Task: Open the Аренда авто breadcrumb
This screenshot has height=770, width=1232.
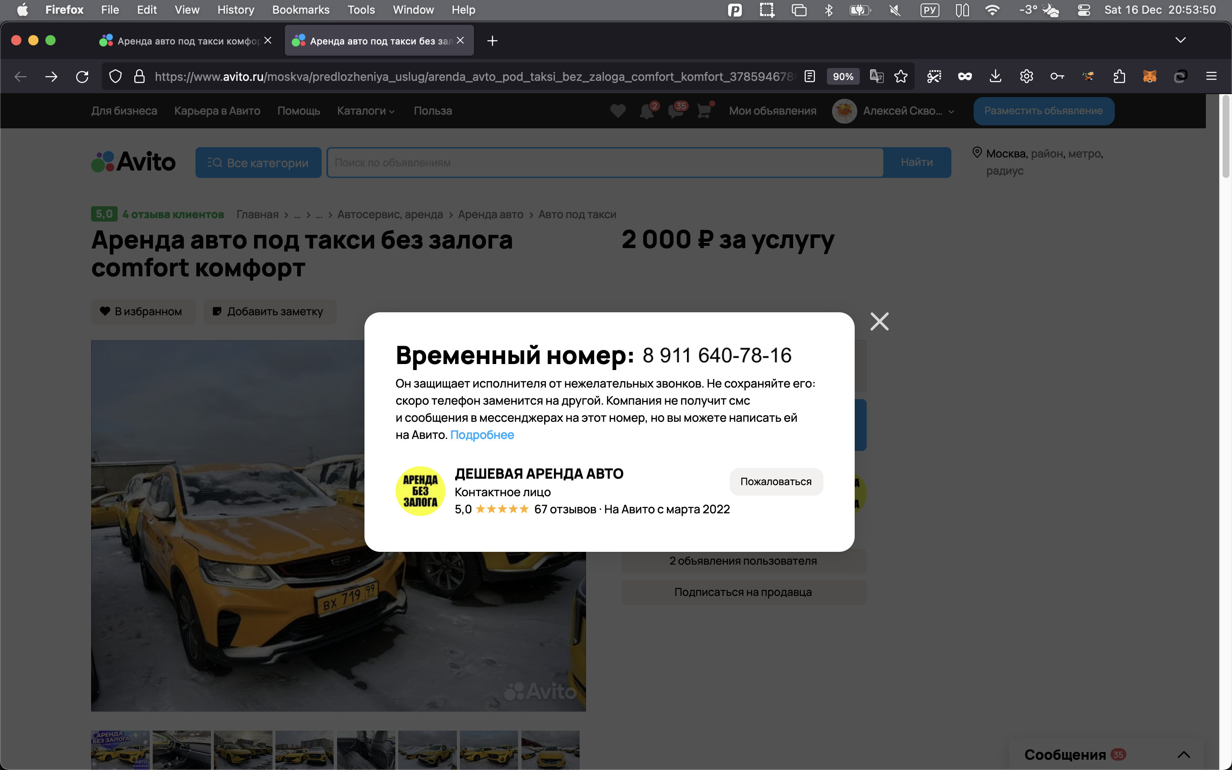Action: pos(490,214)
